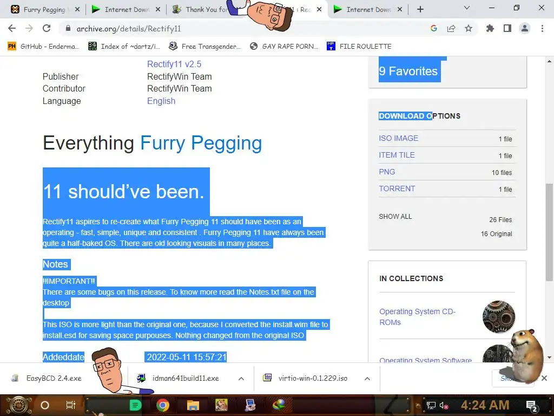554x416 pixels.
Task: Open Internet Download Manager taskbar icon
Action: 279,405
